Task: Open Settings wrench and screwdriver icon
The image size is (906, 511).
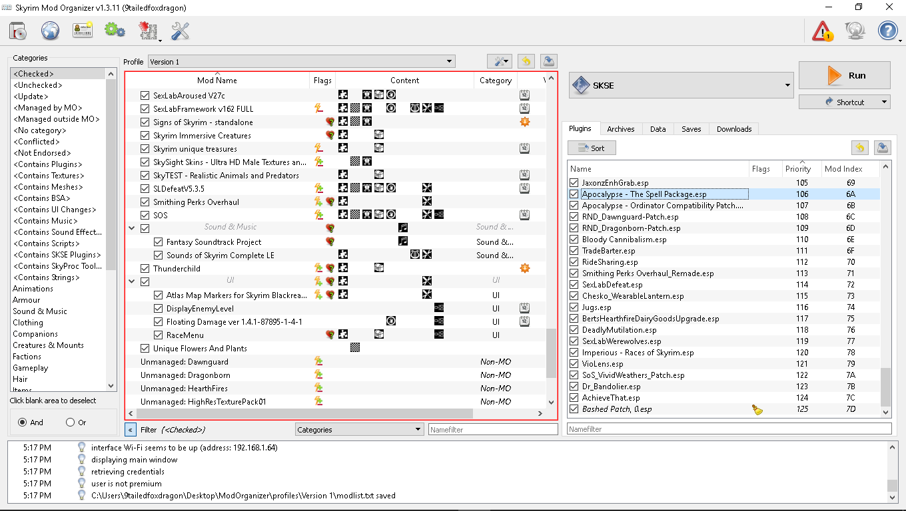Action: point(181,31)
